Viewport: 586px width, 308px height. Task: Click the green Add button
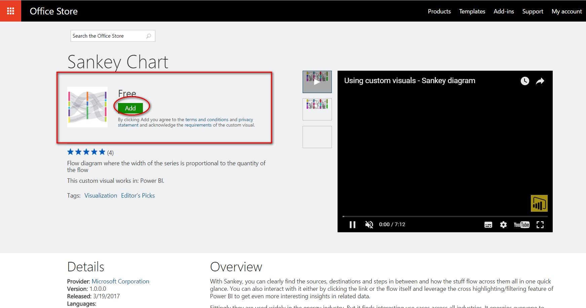pyautogui.click(x=130, y=108)
